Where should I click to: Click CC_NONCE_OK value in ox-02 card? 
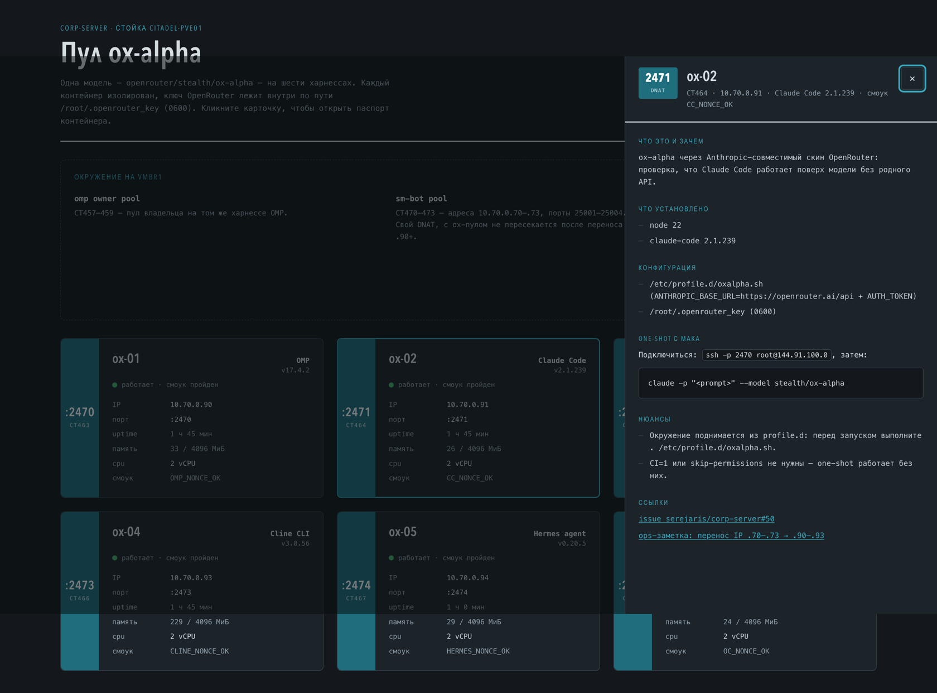tap(470, 478)
